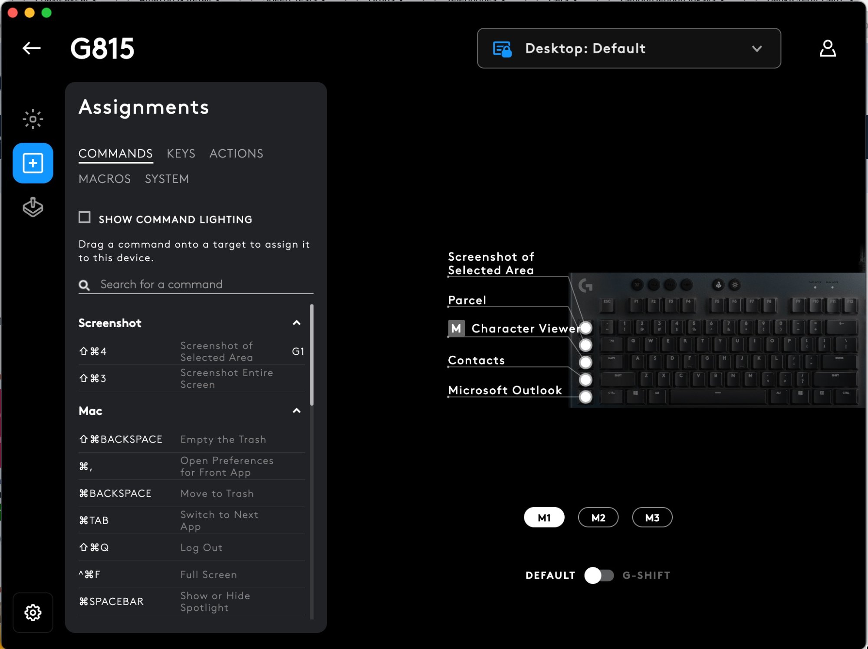Viewport: 868px width, 649px height.
Task: Select the G4 key node on keyboard
Action: (x=586, y=380)
